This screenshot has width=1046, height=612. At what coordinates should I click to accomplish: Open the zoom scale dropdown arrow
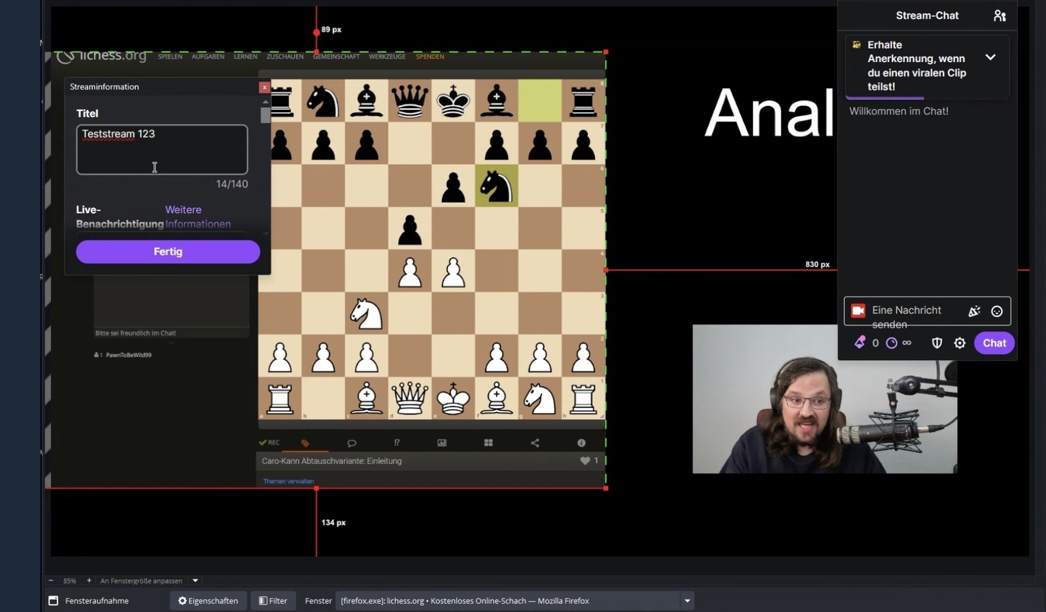[x=195, y=581]
